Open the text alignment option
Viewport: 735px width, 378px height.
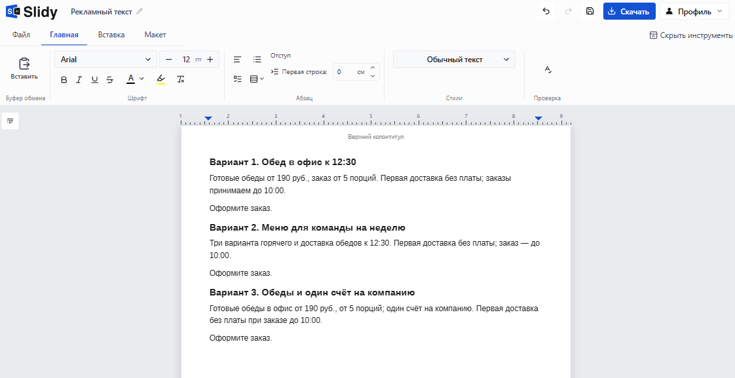[x=238, y=60]
